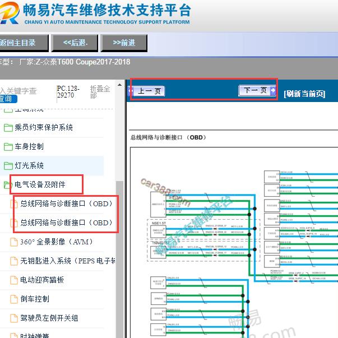
Task: Go forward with >>前进 button
Action: (124, 43)
